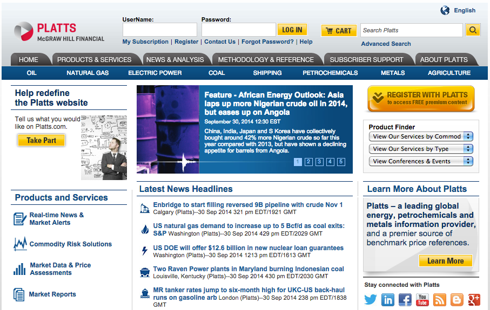This screenshot has height=310, width=490.
Task: Open Blogger social icon
Action: (457, 300)
